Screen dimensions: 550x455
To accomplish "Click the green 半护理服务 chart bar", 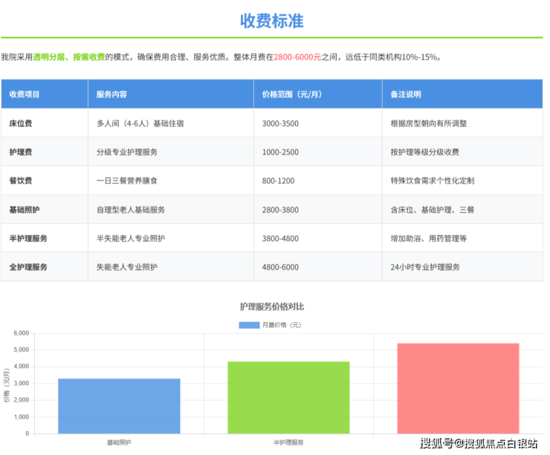I will click(288, 397).
